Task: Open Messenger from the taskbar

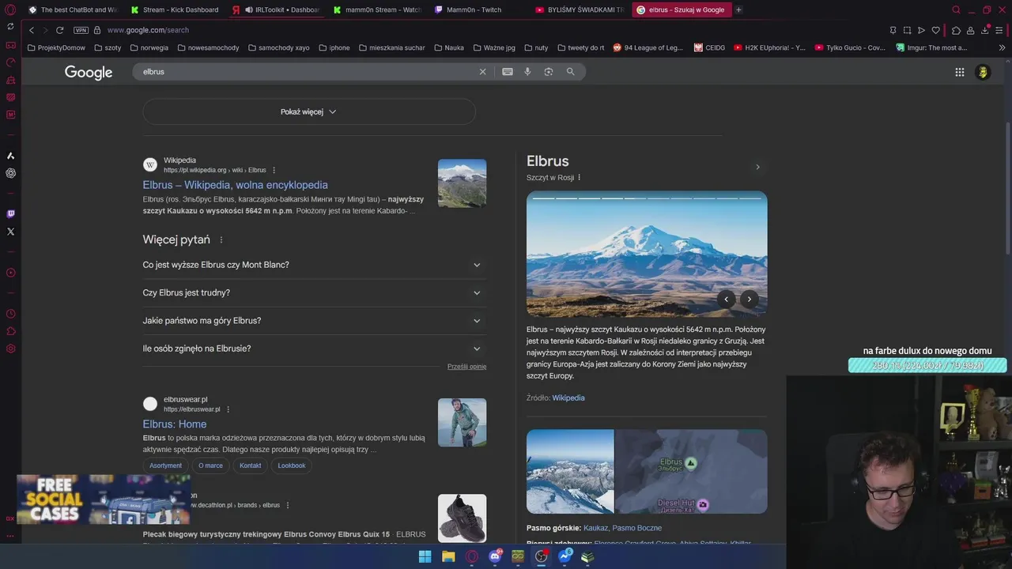Action: click(x=565, y=556)
